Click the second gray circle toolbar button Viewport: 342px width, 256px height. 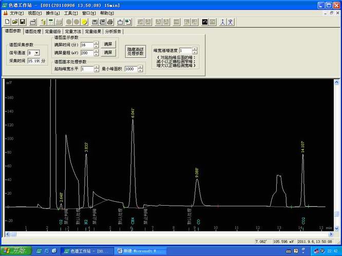[77, 22]
